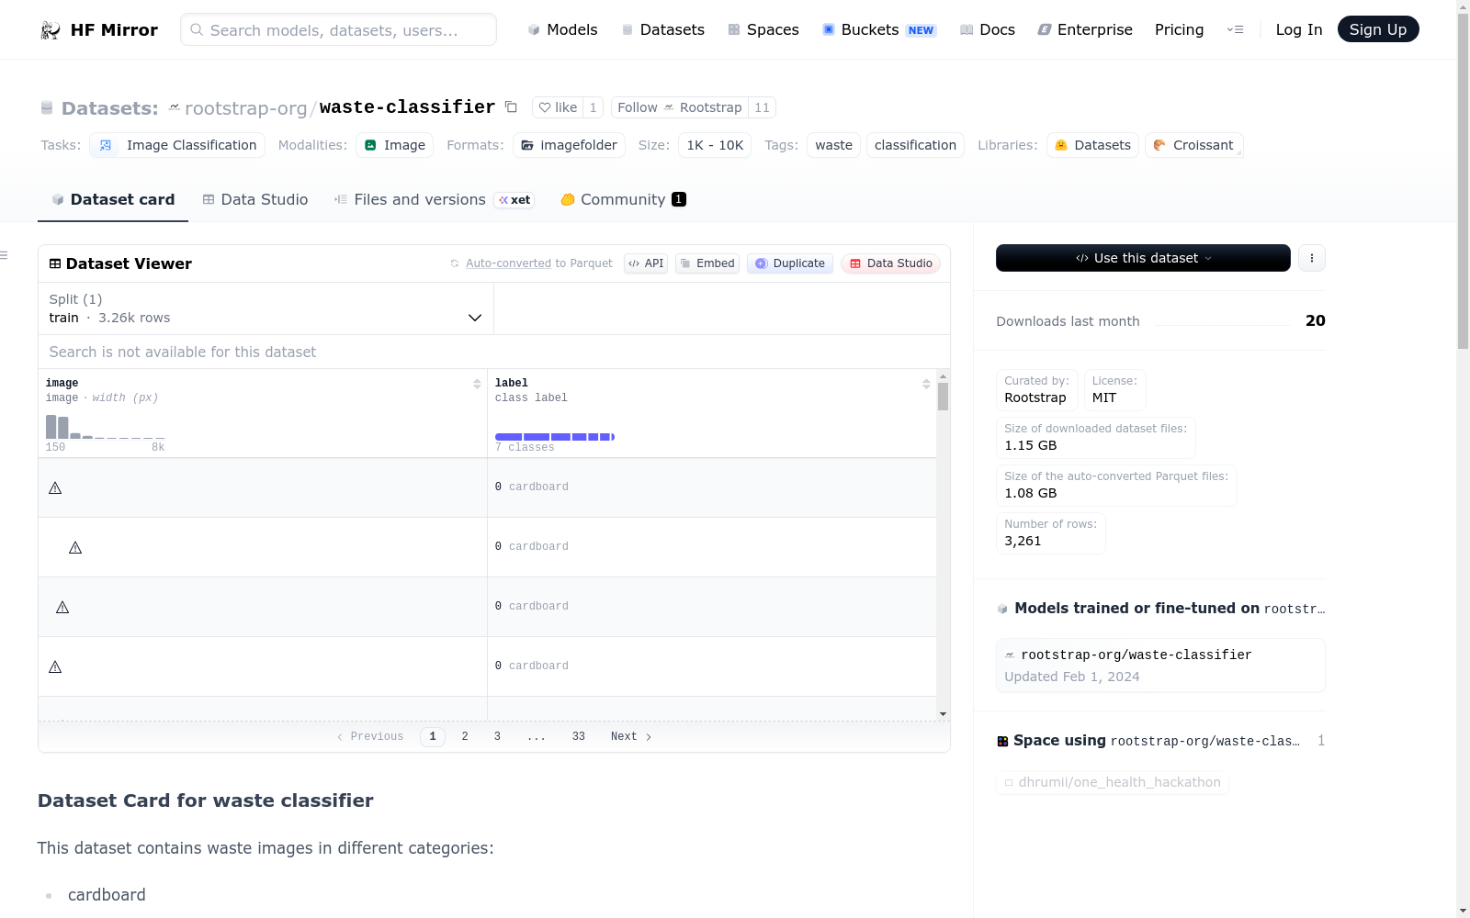The height and width of the screenshot is (918, 1470).
Task: Click the warning icon in the first row
Action: [55, 487]
